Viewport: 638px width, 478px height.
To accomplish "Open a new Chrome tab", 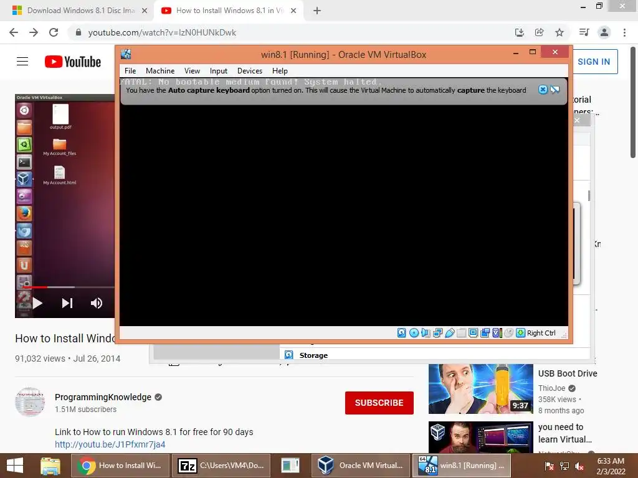I will pos(317,11).
